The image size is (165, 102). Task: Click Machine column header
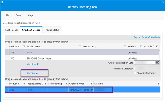point(98,84)
